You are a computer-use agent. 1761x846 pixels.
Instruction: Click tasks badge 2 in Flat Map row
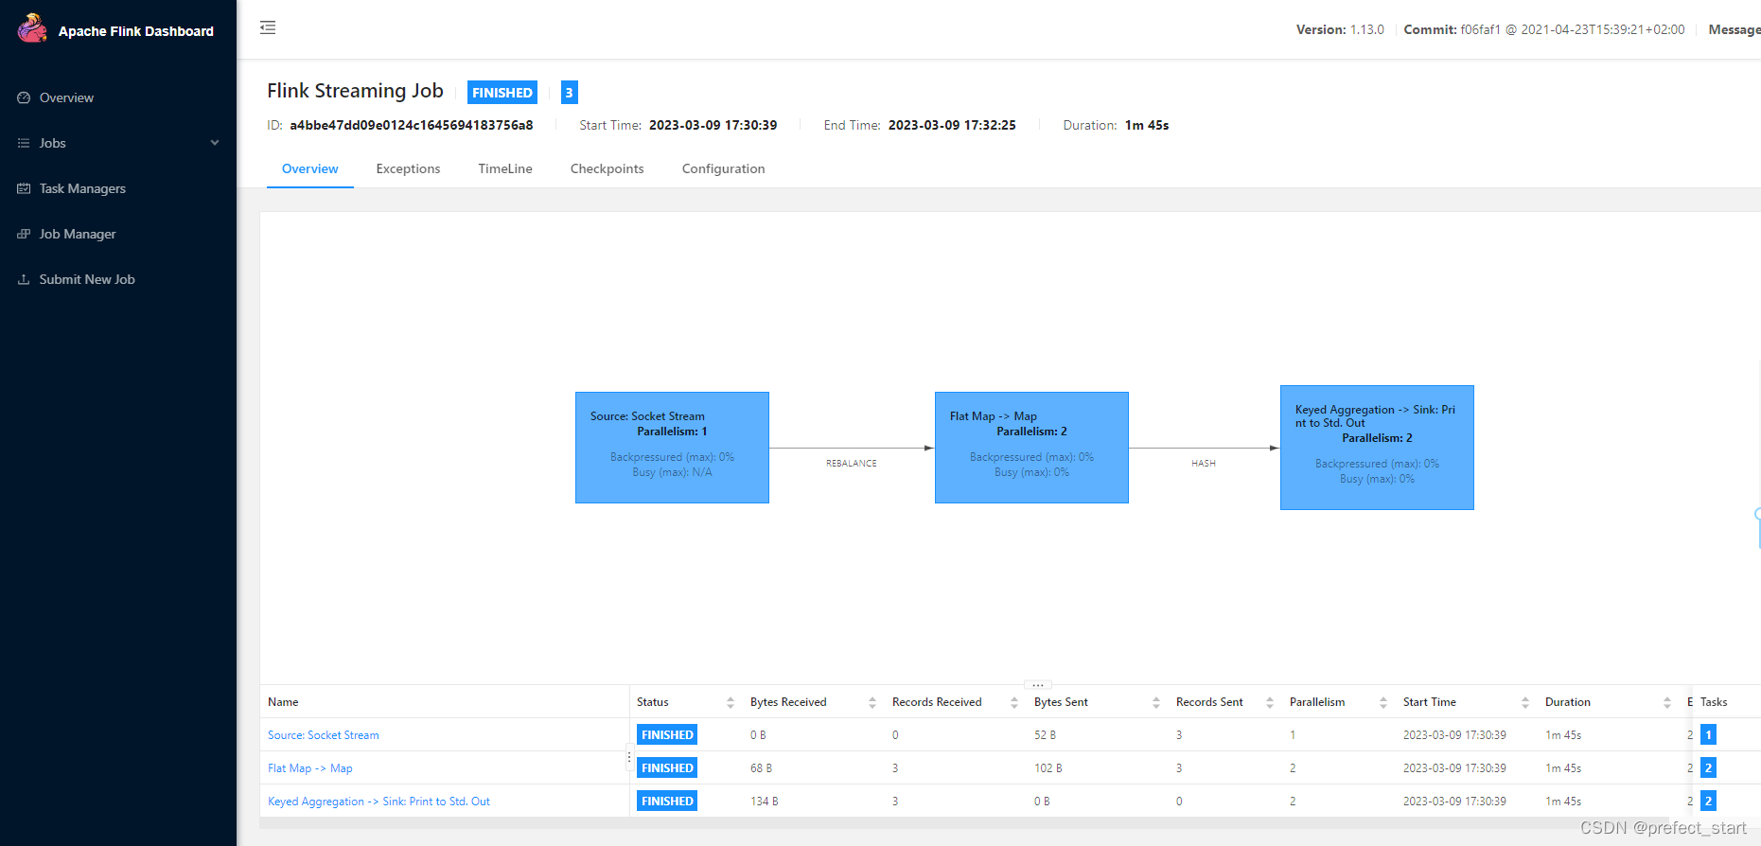coord(1708,768)
